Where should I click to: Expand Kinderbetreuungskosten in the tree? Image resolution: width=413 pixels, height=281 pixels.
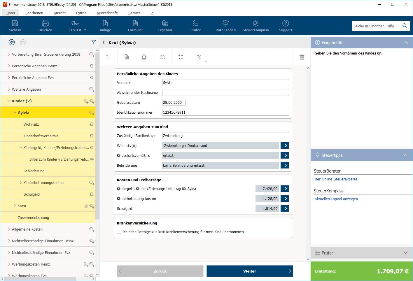click(21, 182)
